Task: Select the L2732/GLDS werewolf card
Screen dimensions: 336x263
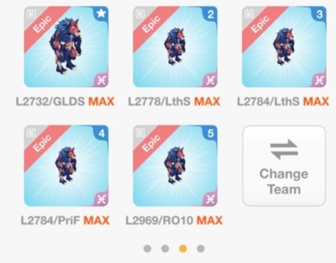Action: coord(66,47)
